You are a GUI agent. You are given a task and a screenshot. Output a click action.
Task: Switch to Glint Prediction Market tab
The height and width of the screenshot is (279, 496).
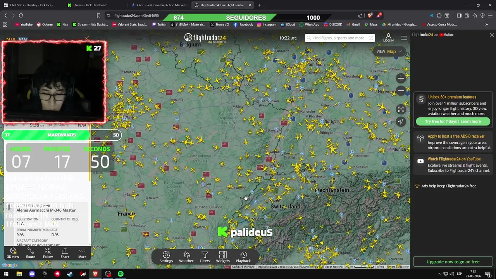[x=159, y=5]
